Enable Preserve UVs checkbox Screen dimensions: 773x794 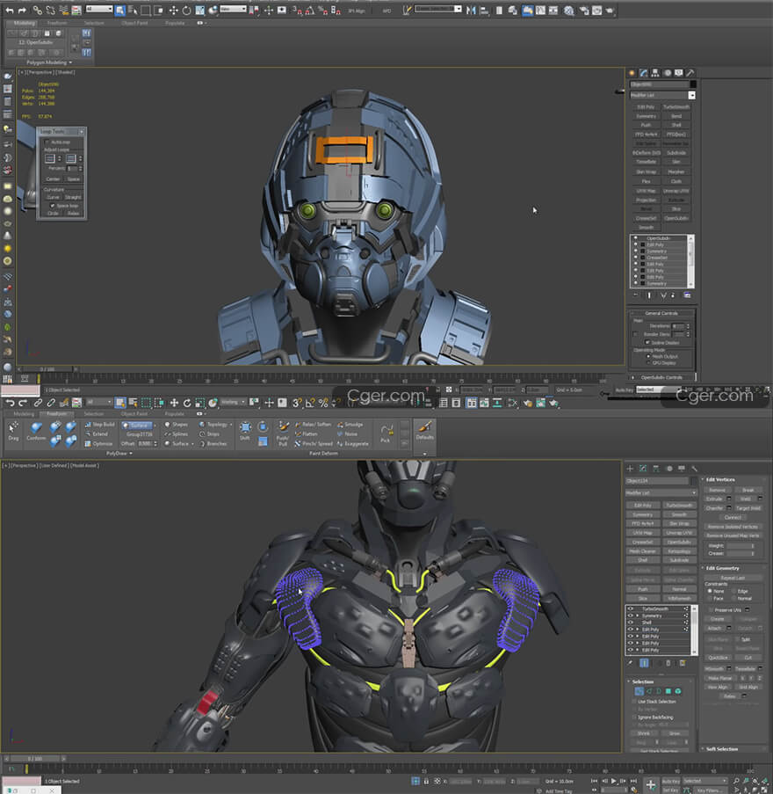click(711, 609)
